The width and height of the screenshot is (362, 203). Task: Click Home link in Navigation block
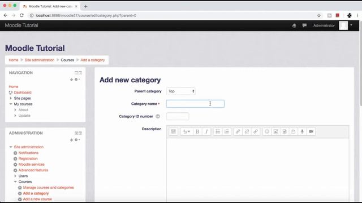[14, 86]
